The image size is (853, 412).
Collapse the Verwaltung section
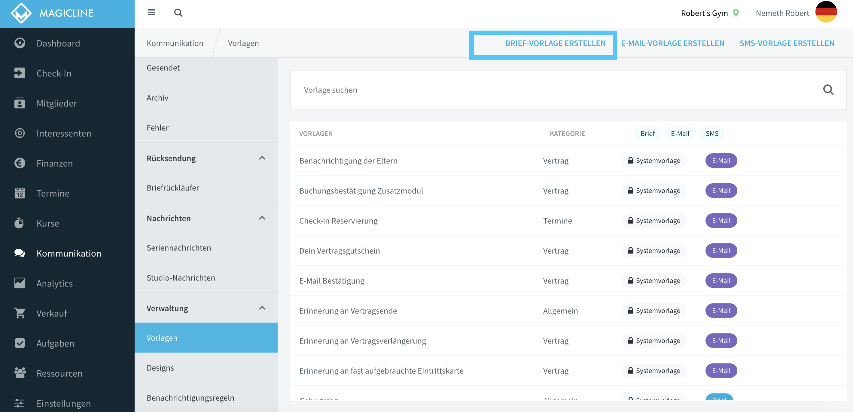[262, 308]
